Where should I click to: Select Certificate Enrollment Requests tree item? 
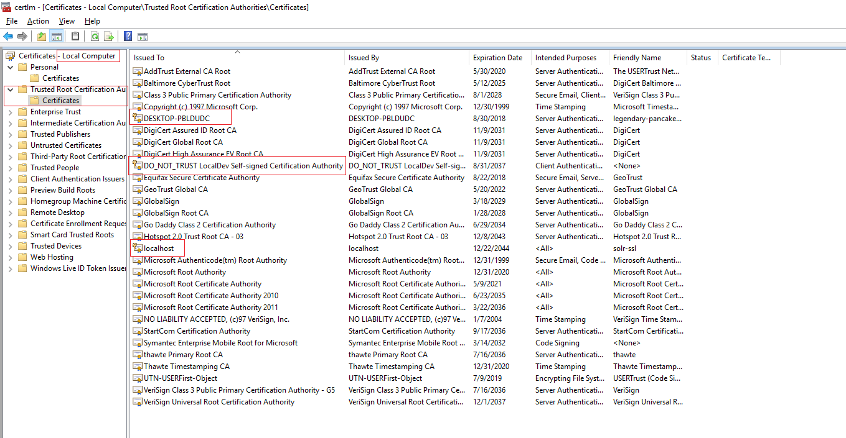(78, 223)
